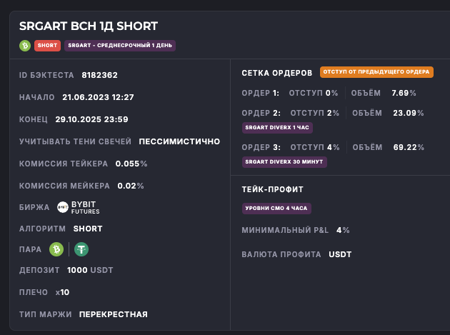The width and height of the screenshot is (450, 335).
Task: Click the SRGART BCH 1Д SHORT title
Action: [x=89, y=26]
